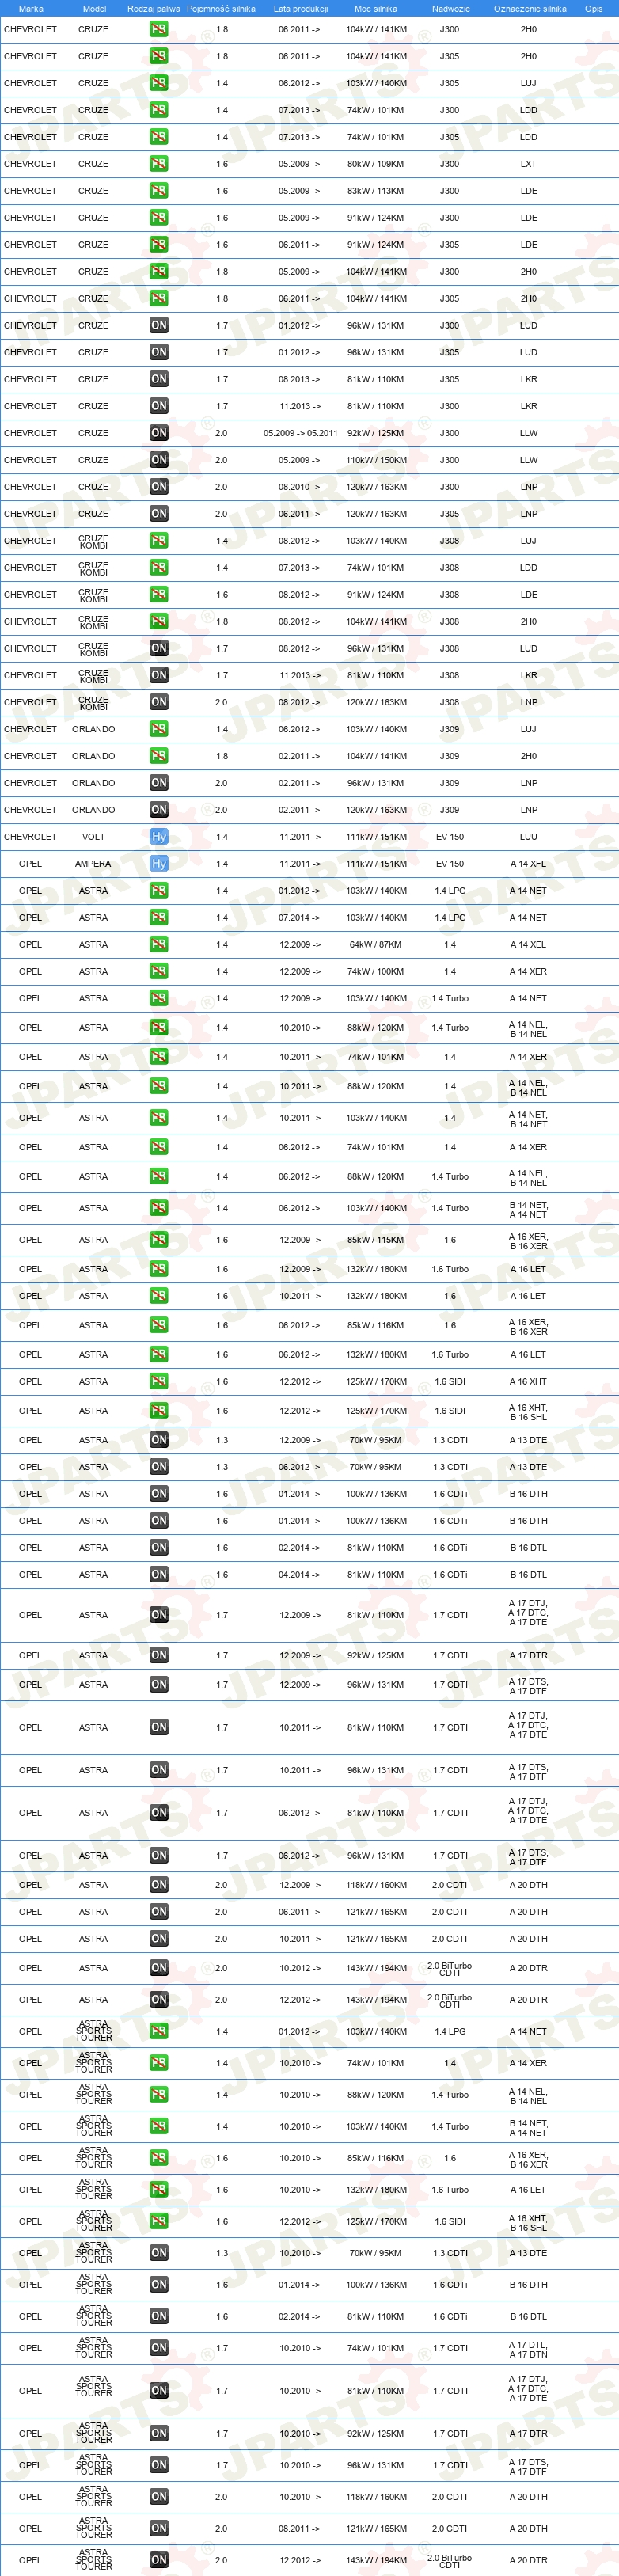Click the Moc silnika column header
The width and height of the screenshot is (619, 2576).
pyautogui.click(x=376, y=8)
